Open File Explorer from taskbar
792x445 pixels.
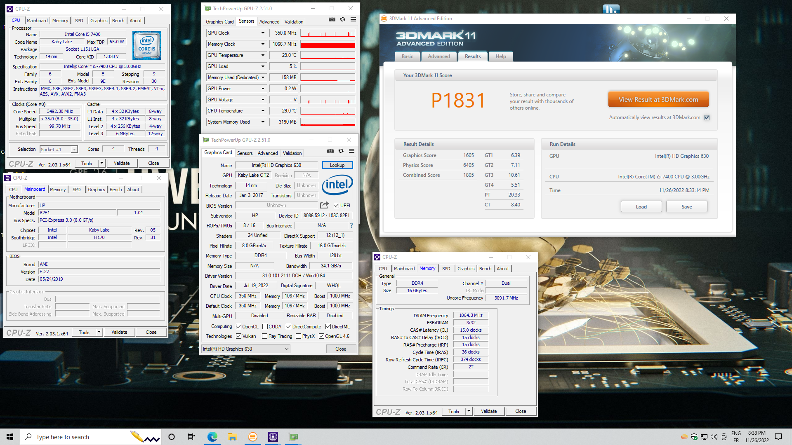(232, 437)
